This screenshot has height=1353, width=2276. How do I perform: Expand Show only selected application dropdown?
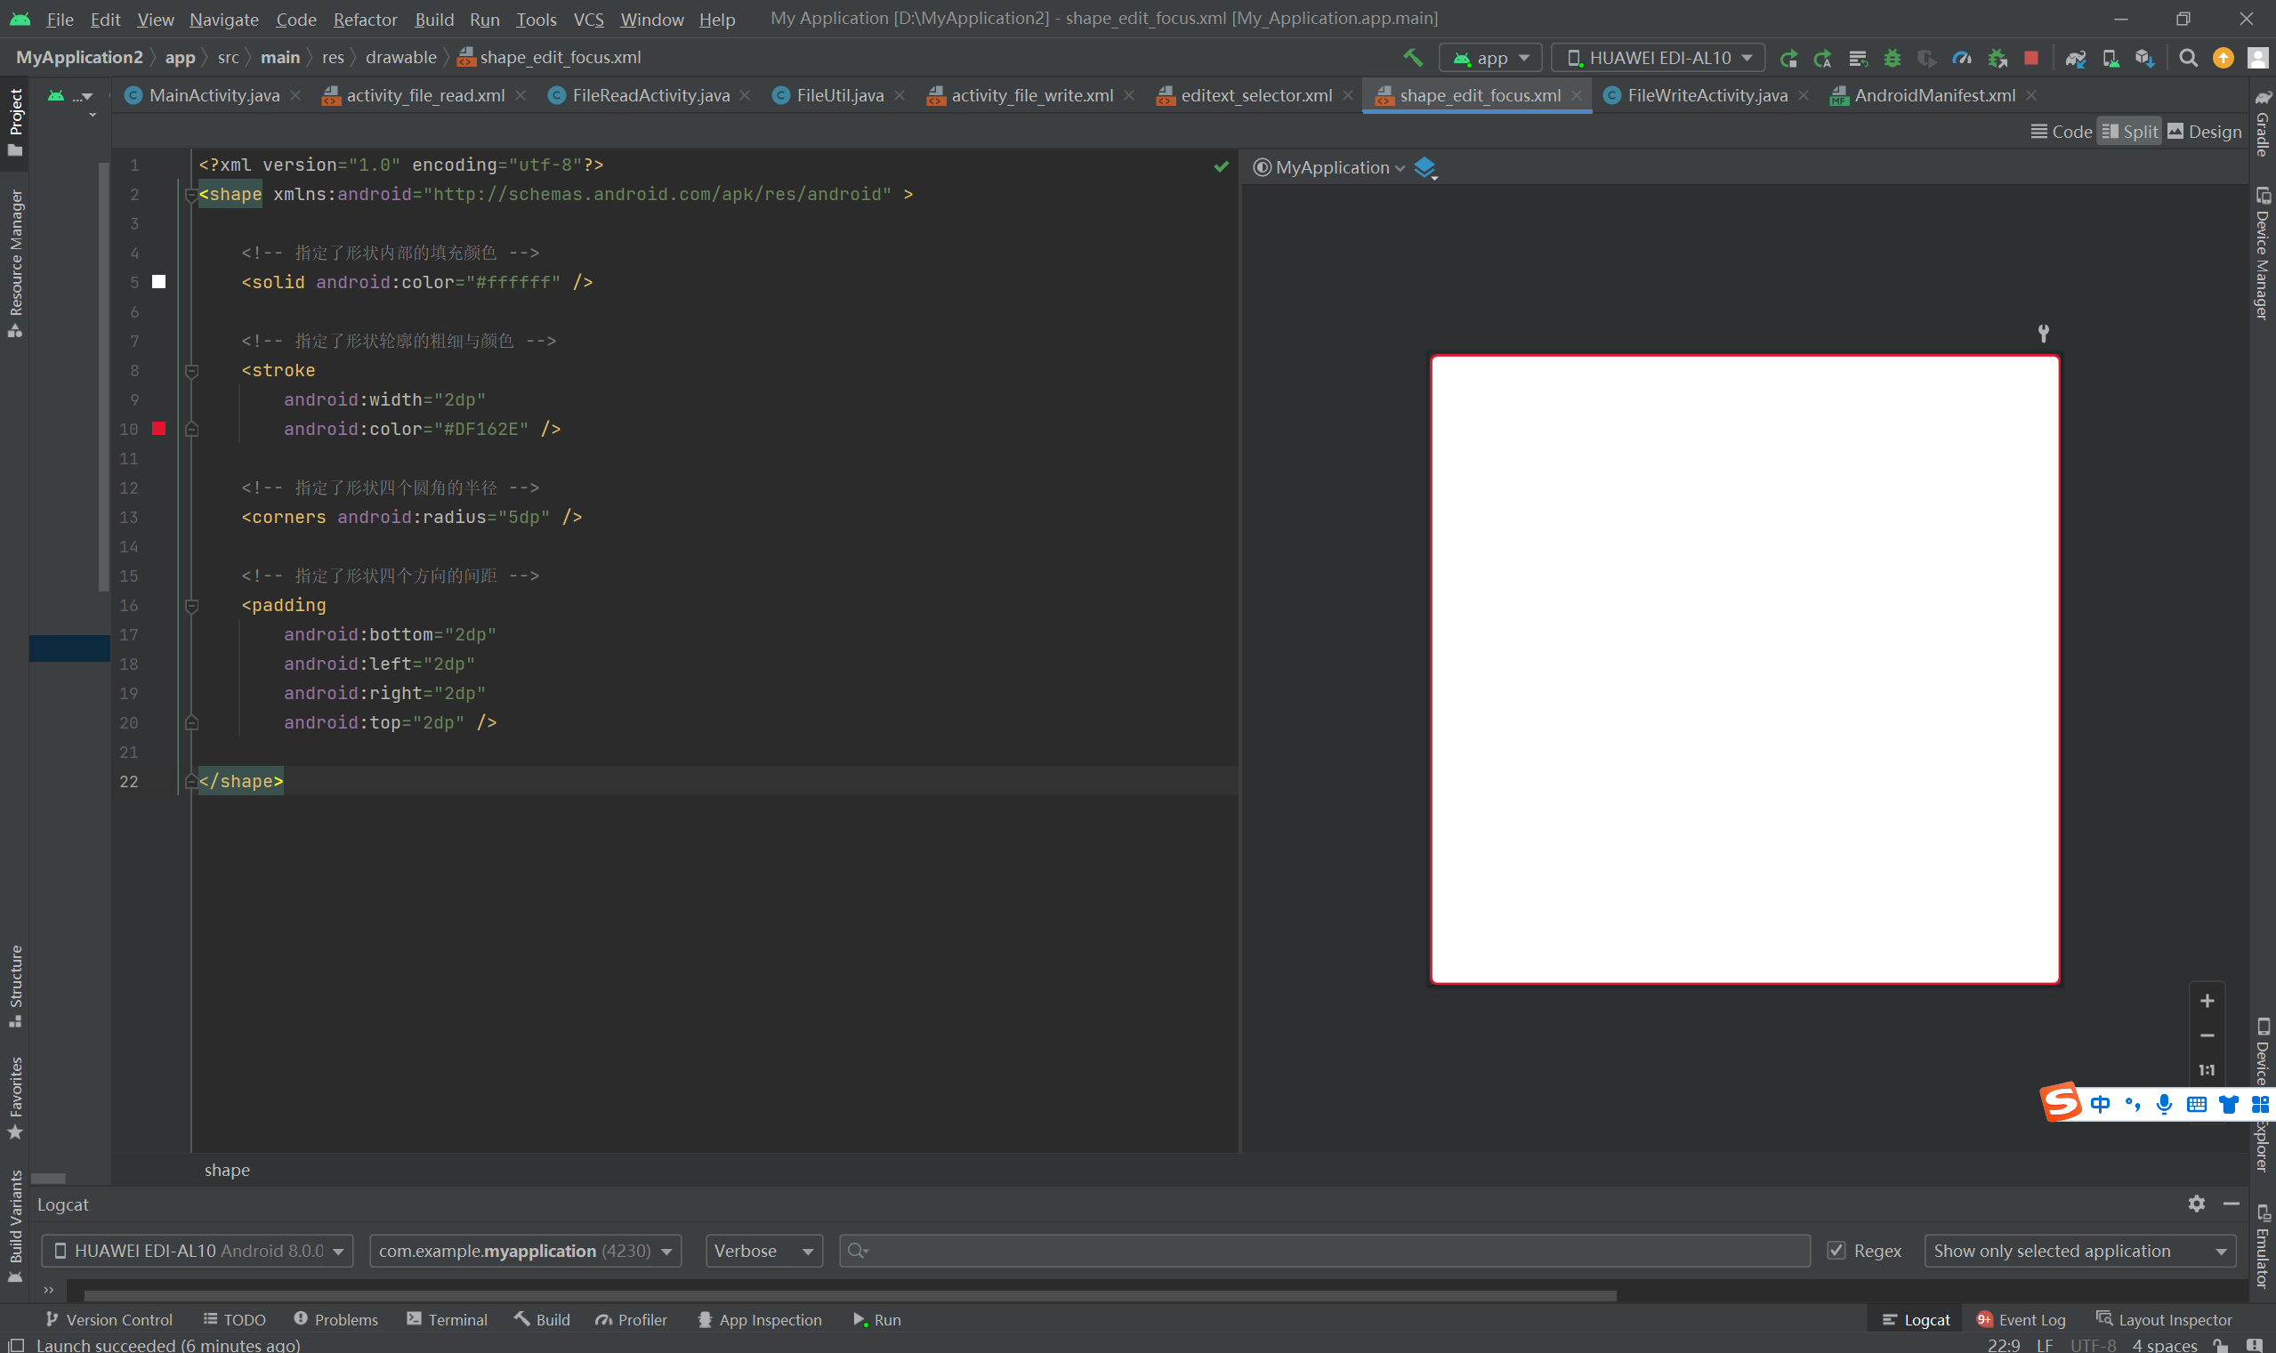click(x=2079, y=1250)
